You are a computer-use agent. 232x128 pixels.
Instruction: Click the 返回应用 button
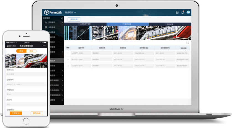tap(74, 20)
